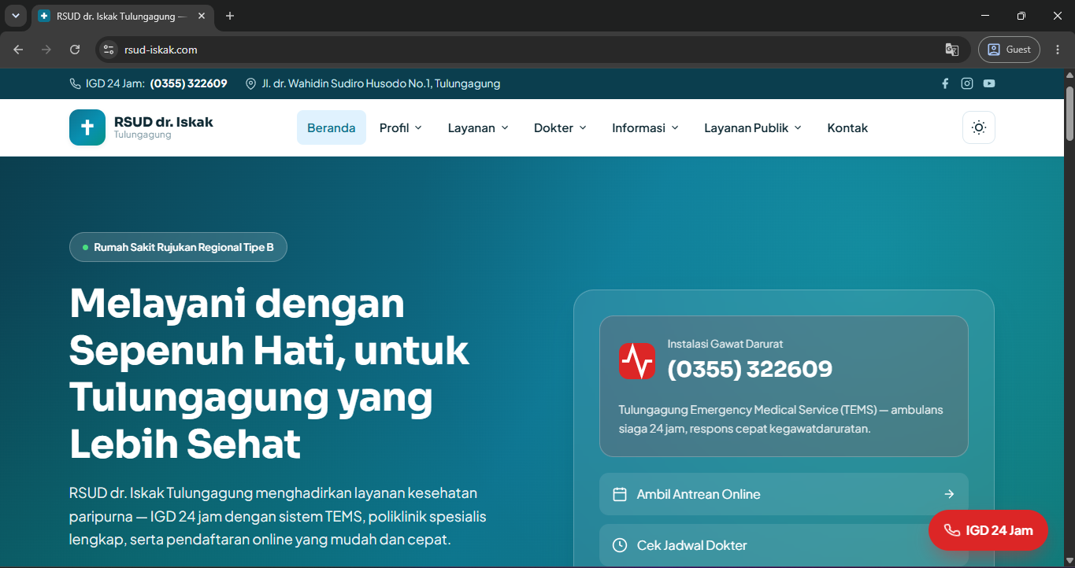Viewport: 1075px width, 568px height.
Task: Click the calendar icon on Ambil Antrean Online
Action: click(620, 494)
